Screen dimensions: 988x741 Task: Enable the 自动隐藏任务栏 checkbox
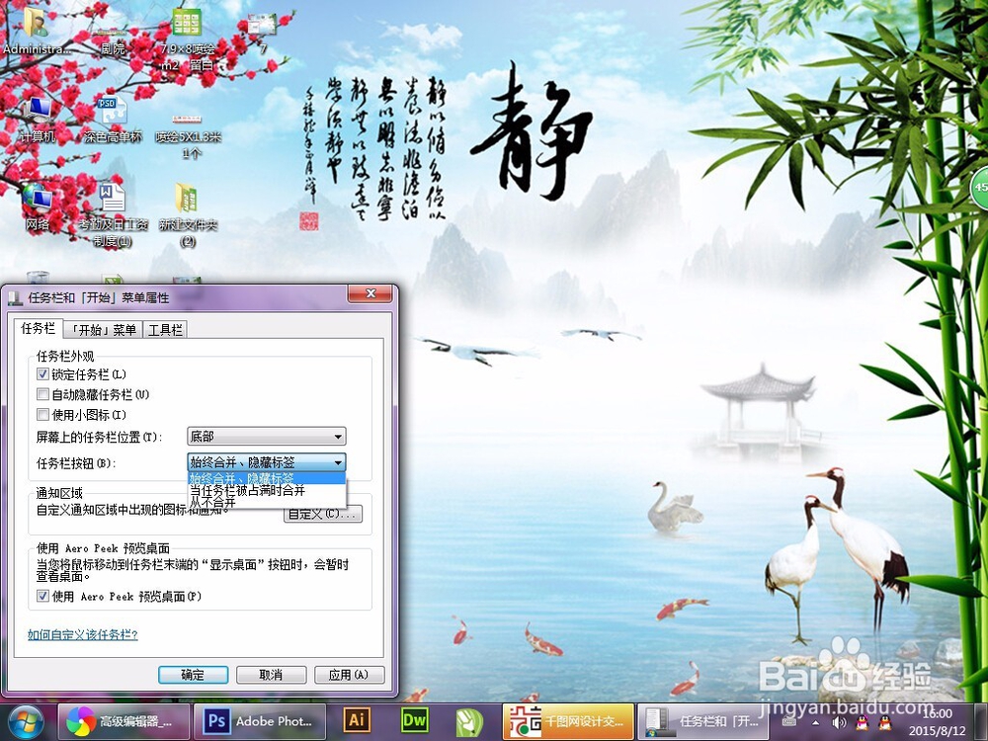tap(41, 393)
